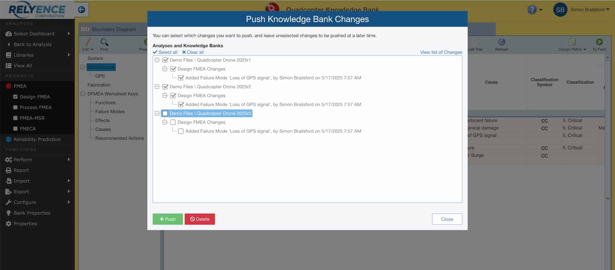The image size is (615, 270).
Task: Select the GPS tree item
Action: 100,76
